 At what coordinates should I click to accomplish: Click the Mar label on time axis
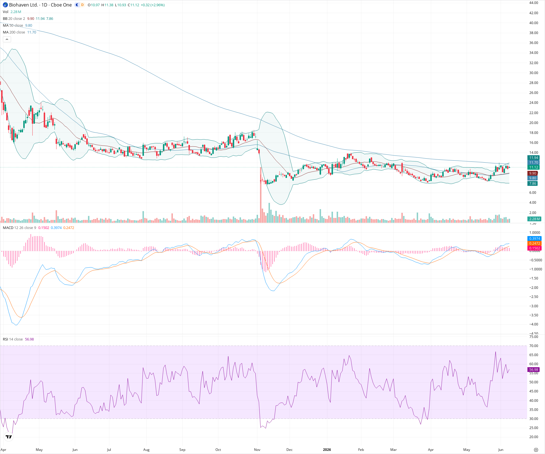[x=393, y=450]
